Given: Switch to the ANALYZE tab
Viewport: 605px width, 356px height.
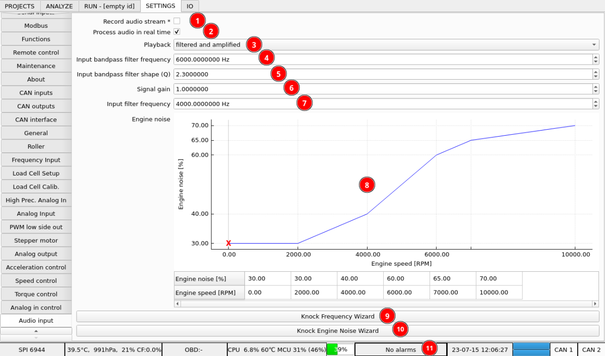Looking at the screenshot, I should coord(59,6).
